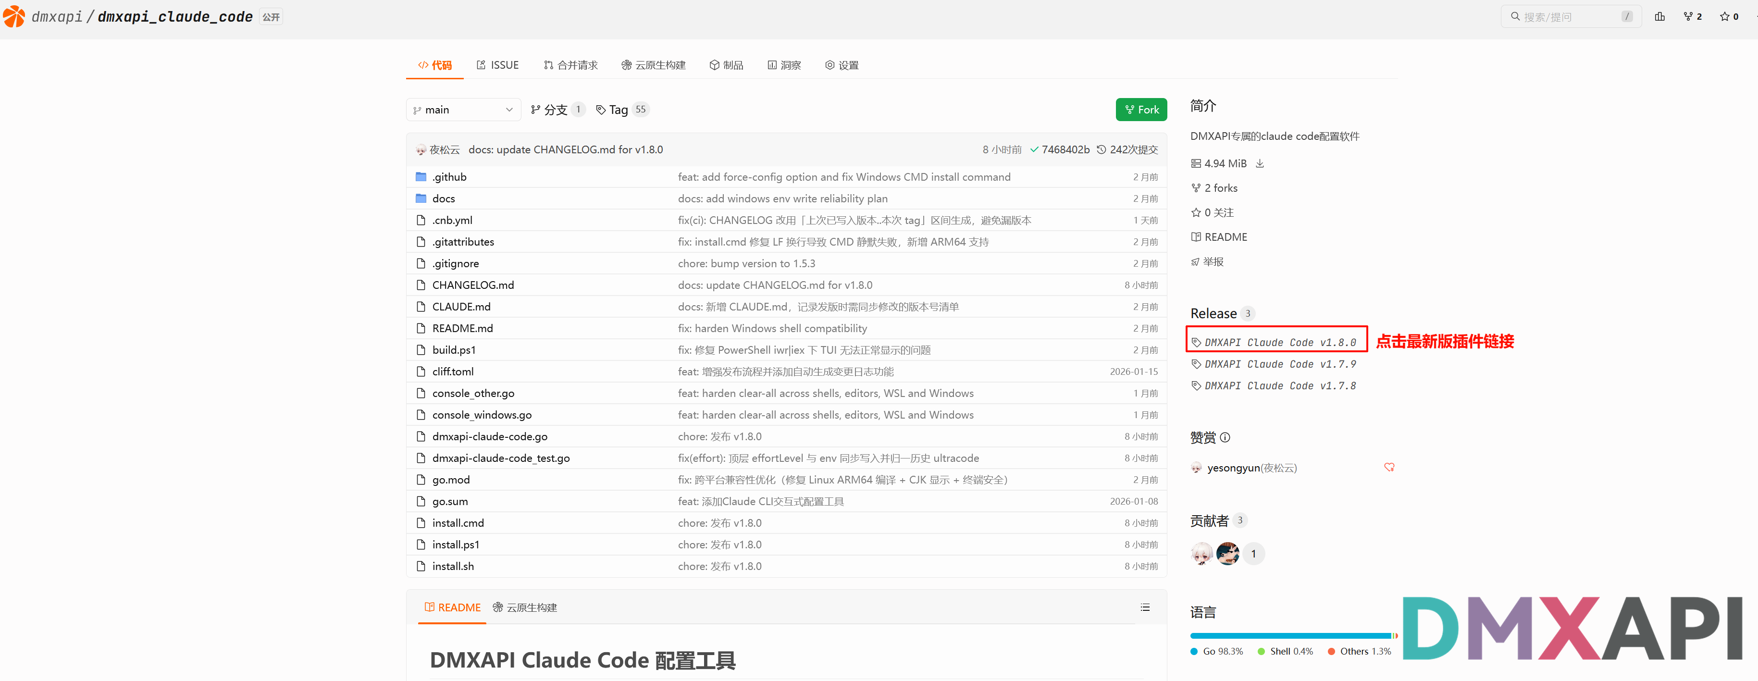Open the Tag 55 link
This screenshot has width=1758, height=681.
click(x=622, y=110)
